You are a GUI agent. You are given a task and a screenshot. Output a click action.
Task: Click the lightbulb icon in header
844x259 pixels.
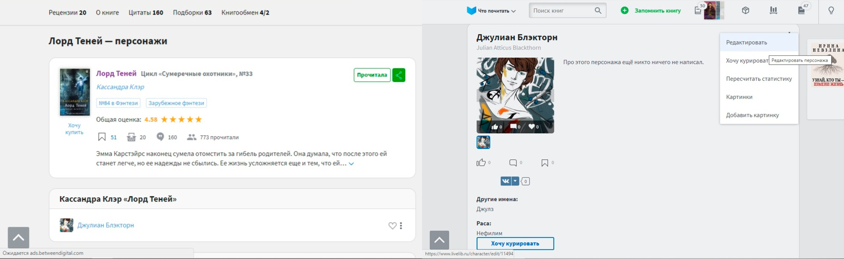[x=831, y=10]
